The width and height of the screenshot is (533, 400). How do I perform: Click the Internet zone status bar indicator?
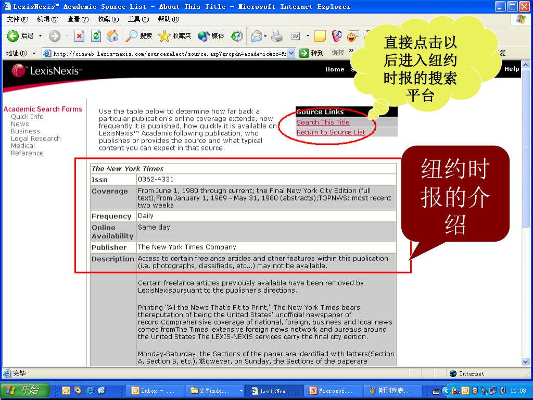tap(467, 373)
